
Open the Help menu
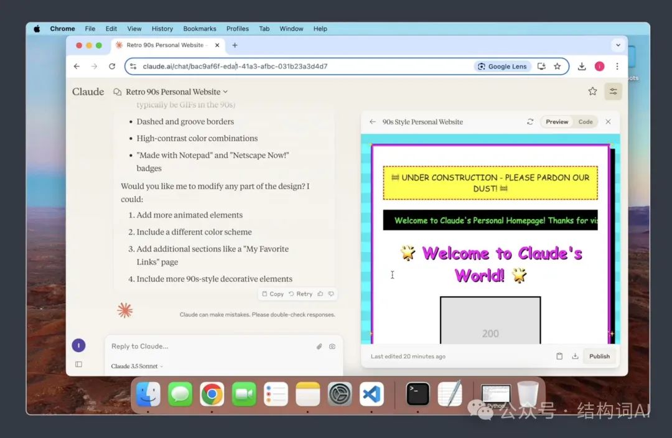click(320, 29)
